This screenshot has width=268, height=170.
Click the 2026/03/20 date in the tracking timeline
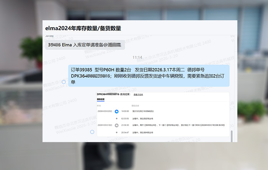[x=105, y=111]
